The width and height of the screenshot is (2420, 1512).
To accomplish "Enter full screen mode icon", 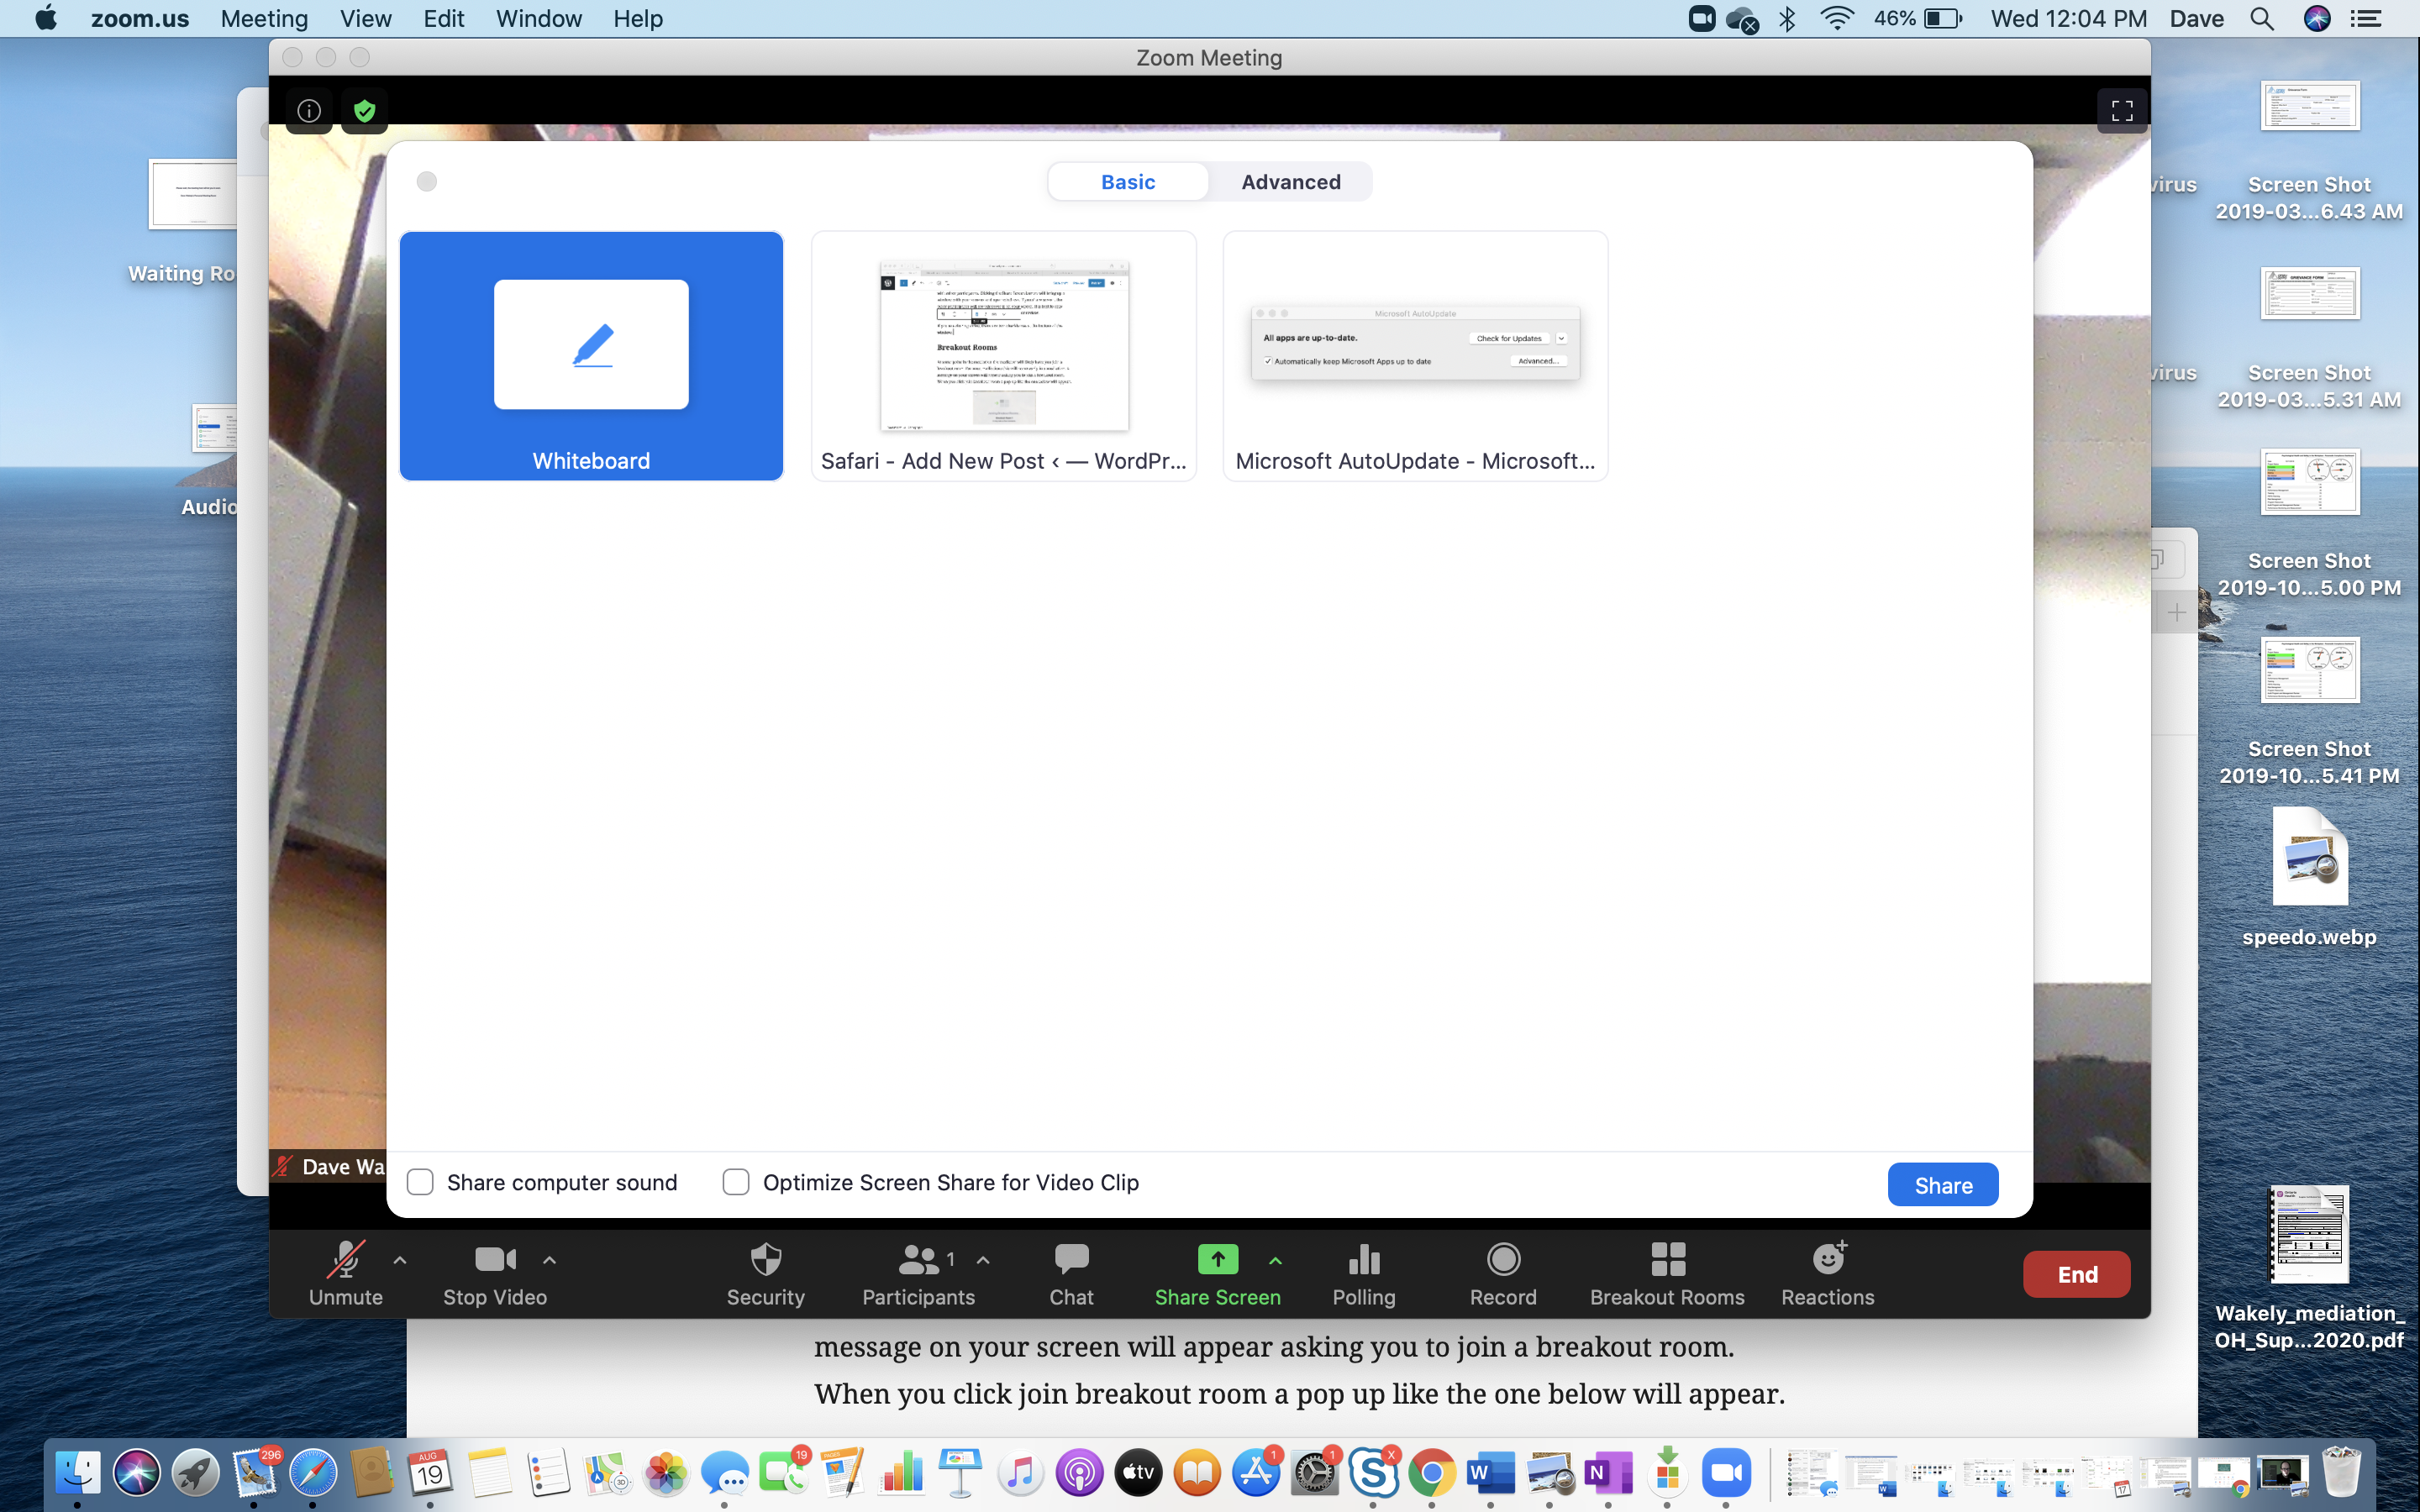I will tap(2122, 110).
